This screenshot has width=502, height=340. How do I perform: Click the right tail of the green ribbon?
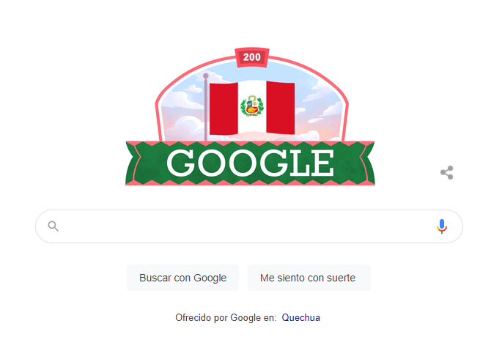pyautogui.click(x=367, y=163)
